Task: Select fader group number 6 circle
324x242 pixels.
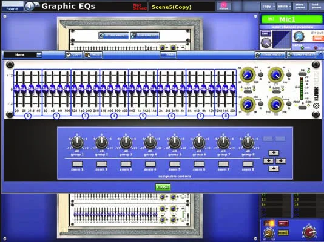Action: click(172, 116)
